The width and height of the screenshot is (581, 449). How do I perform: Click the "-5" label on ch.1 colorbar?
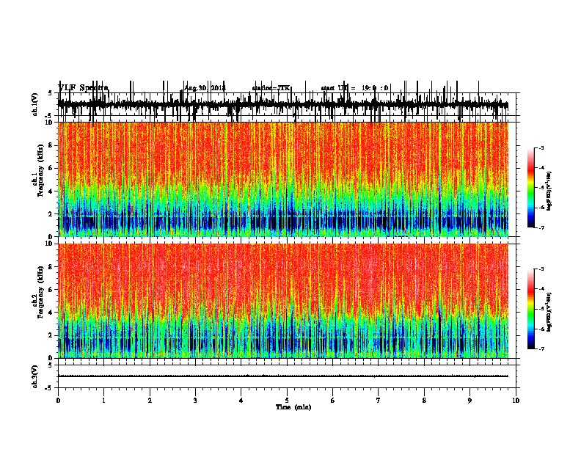(541, 188)
